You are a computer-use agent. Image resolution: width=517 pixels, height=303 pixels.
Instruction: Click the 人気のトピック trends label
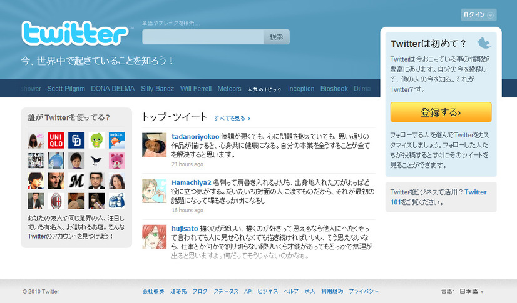tap(264, 89)
